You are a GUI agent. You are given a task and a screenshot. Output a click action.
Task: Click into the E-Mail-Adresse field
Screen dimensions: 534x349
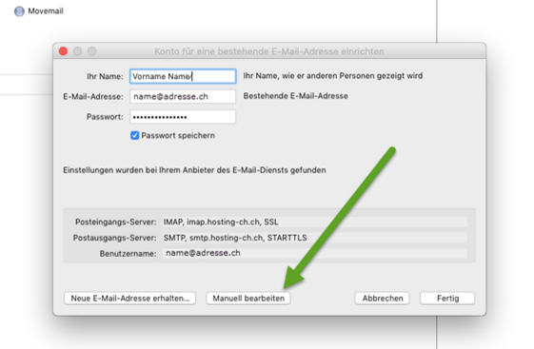pyautogui.click(x=183, y=97)
